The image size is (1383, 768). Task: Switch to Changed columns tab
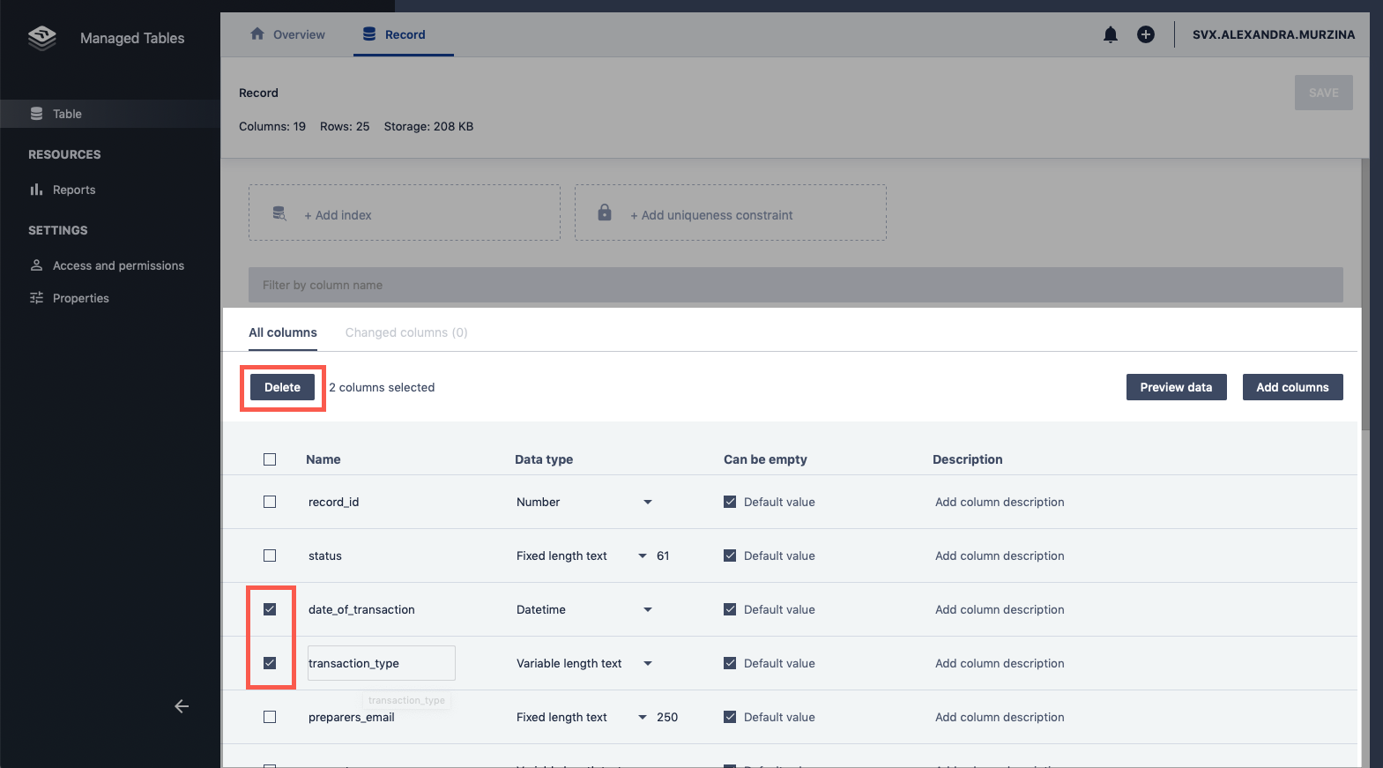click(x=405, y=332)
